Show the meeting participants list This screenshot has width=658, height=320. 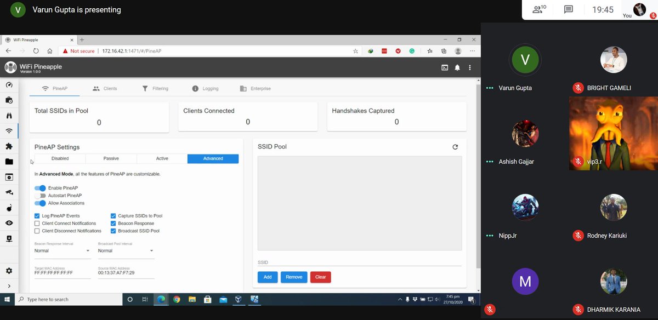point(540,9)
